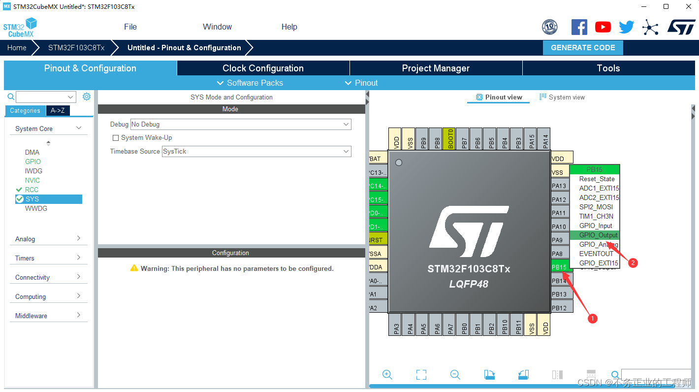Zoom out of the pinout view

point(455,375)
